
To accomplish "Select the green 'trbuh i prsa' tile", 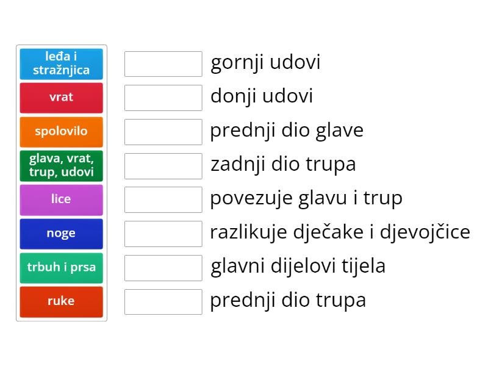I will 61,267.
